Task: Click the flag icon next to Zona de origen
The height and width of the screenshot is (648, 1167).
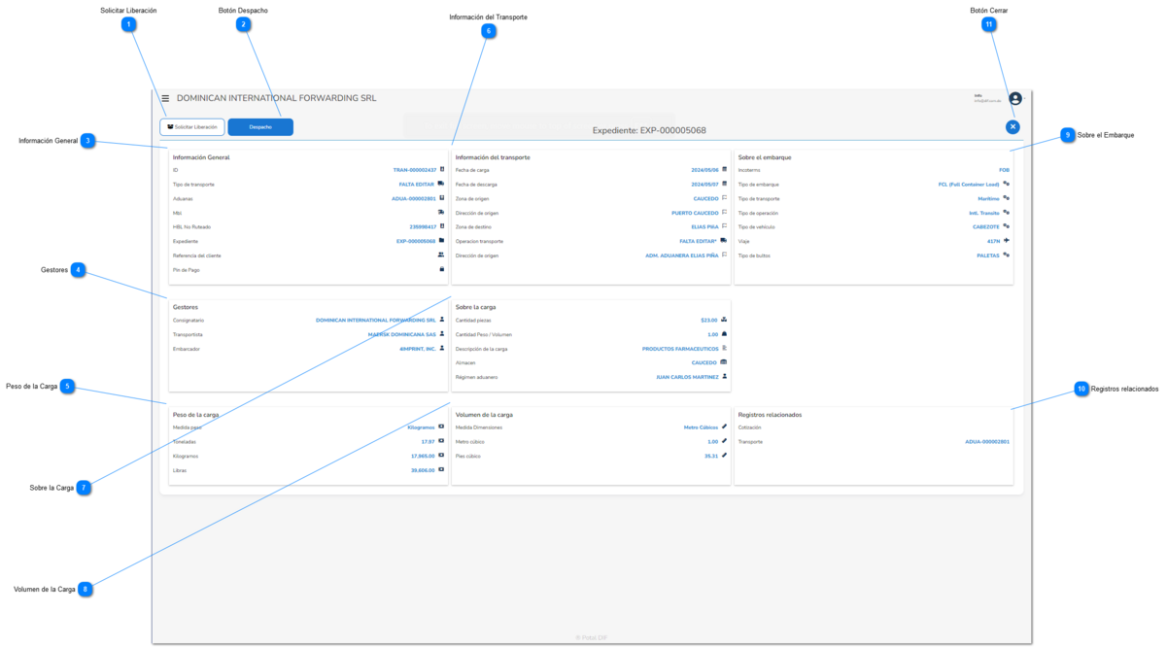Action: point(724,198)
